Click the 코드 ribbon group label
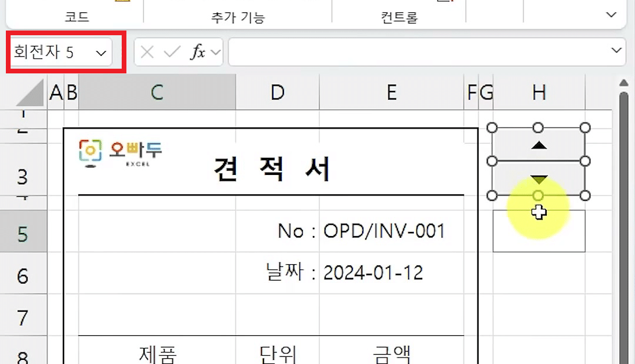Viewport: 635px width, 364px height. click(76, 17)
